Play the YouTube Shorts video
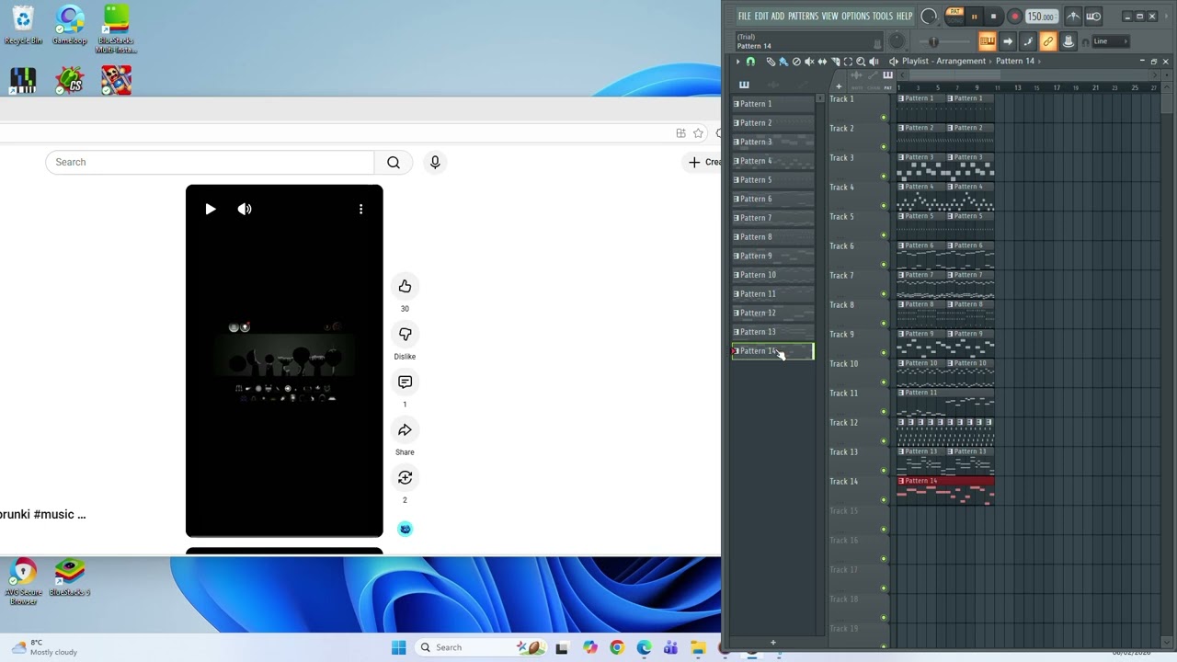The width and height of the screenshot is (1177, 662). click(211, 209)
